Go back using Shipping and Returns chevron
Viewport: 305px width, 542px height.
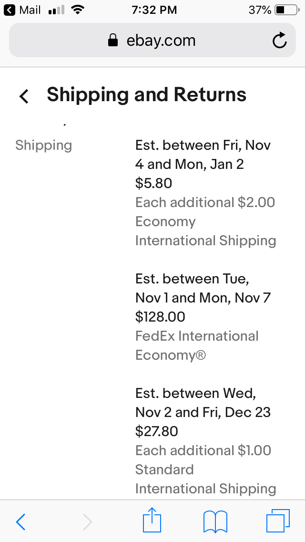(24, 96)
